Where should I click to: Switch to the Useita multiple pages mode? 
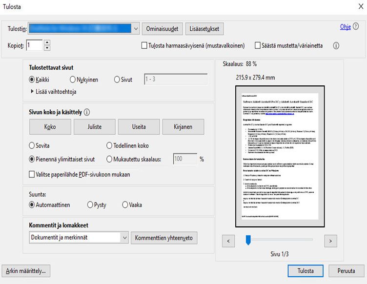139,127
